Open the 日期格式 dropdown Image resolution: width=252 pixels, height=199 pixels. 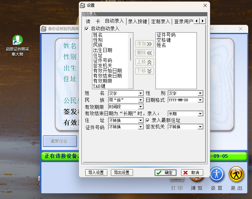200,100
